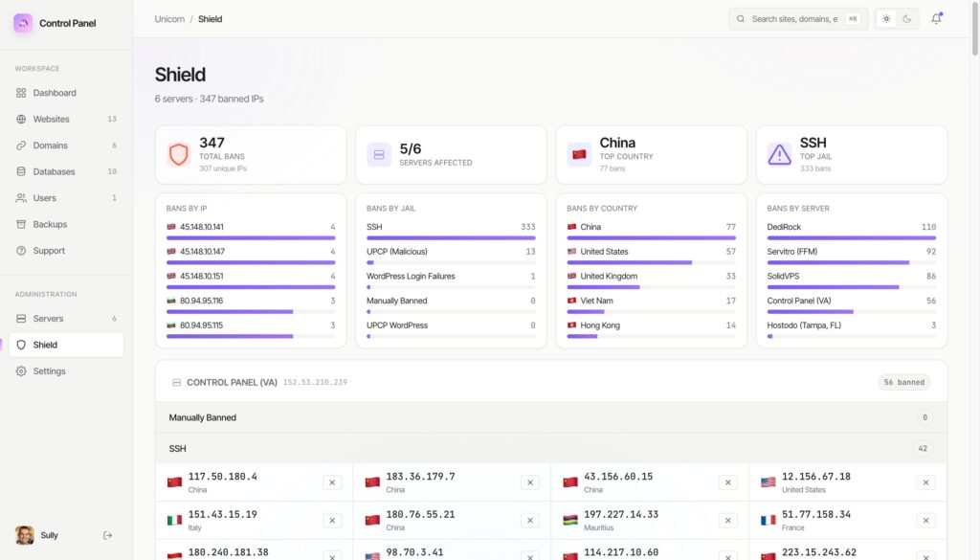
Task: Click the Control Panel logo icon
Action: click(23, 23)
